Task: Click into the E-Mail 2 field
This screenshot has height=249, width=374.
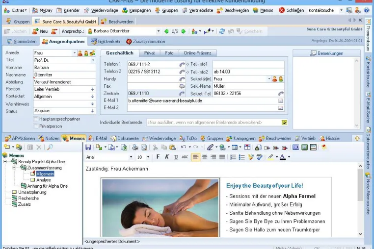Action: pos(202,108)
